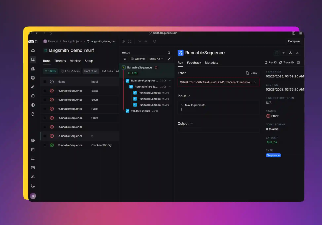The image size is (322, 225).
Task: Click the LangSmith logo
Action: click(31, 42)
